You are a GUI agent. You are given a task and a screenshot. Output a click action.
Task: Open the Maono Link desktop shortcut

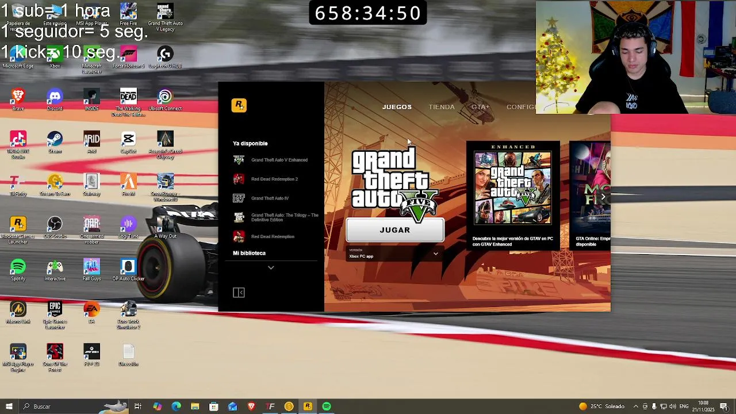(x=18, y=312)
